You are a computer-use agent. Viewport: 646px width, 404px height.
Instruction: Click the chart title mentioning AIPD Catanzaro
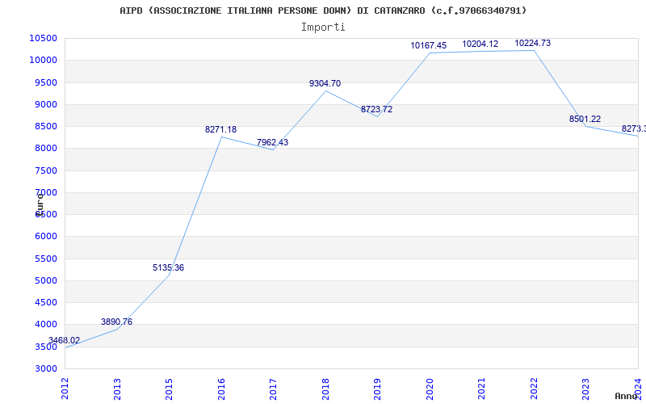[x=323, y=11]
